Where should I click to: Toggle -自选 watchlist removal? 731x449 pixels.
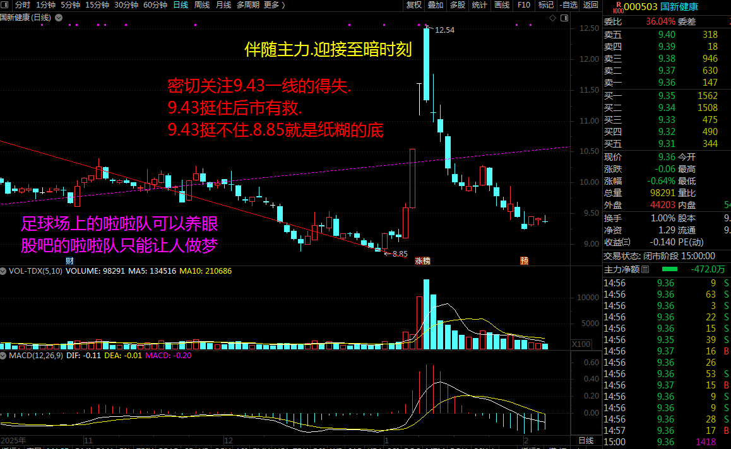(x=568, y=4)
